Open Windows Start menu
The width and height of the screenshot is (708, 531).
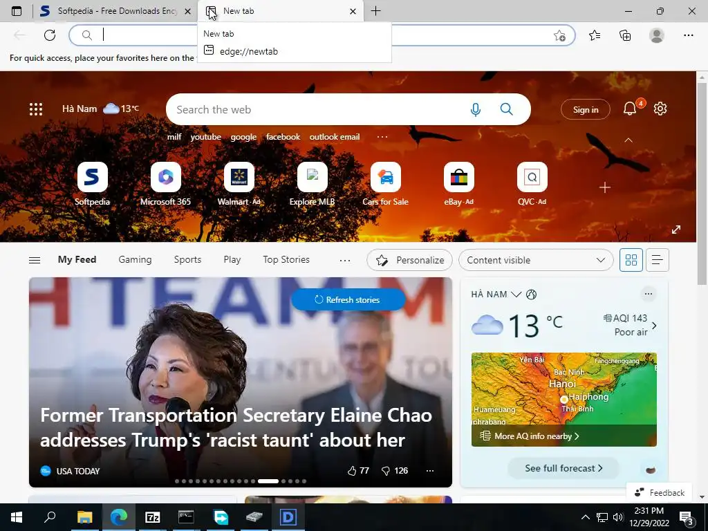tap(17, 517)
